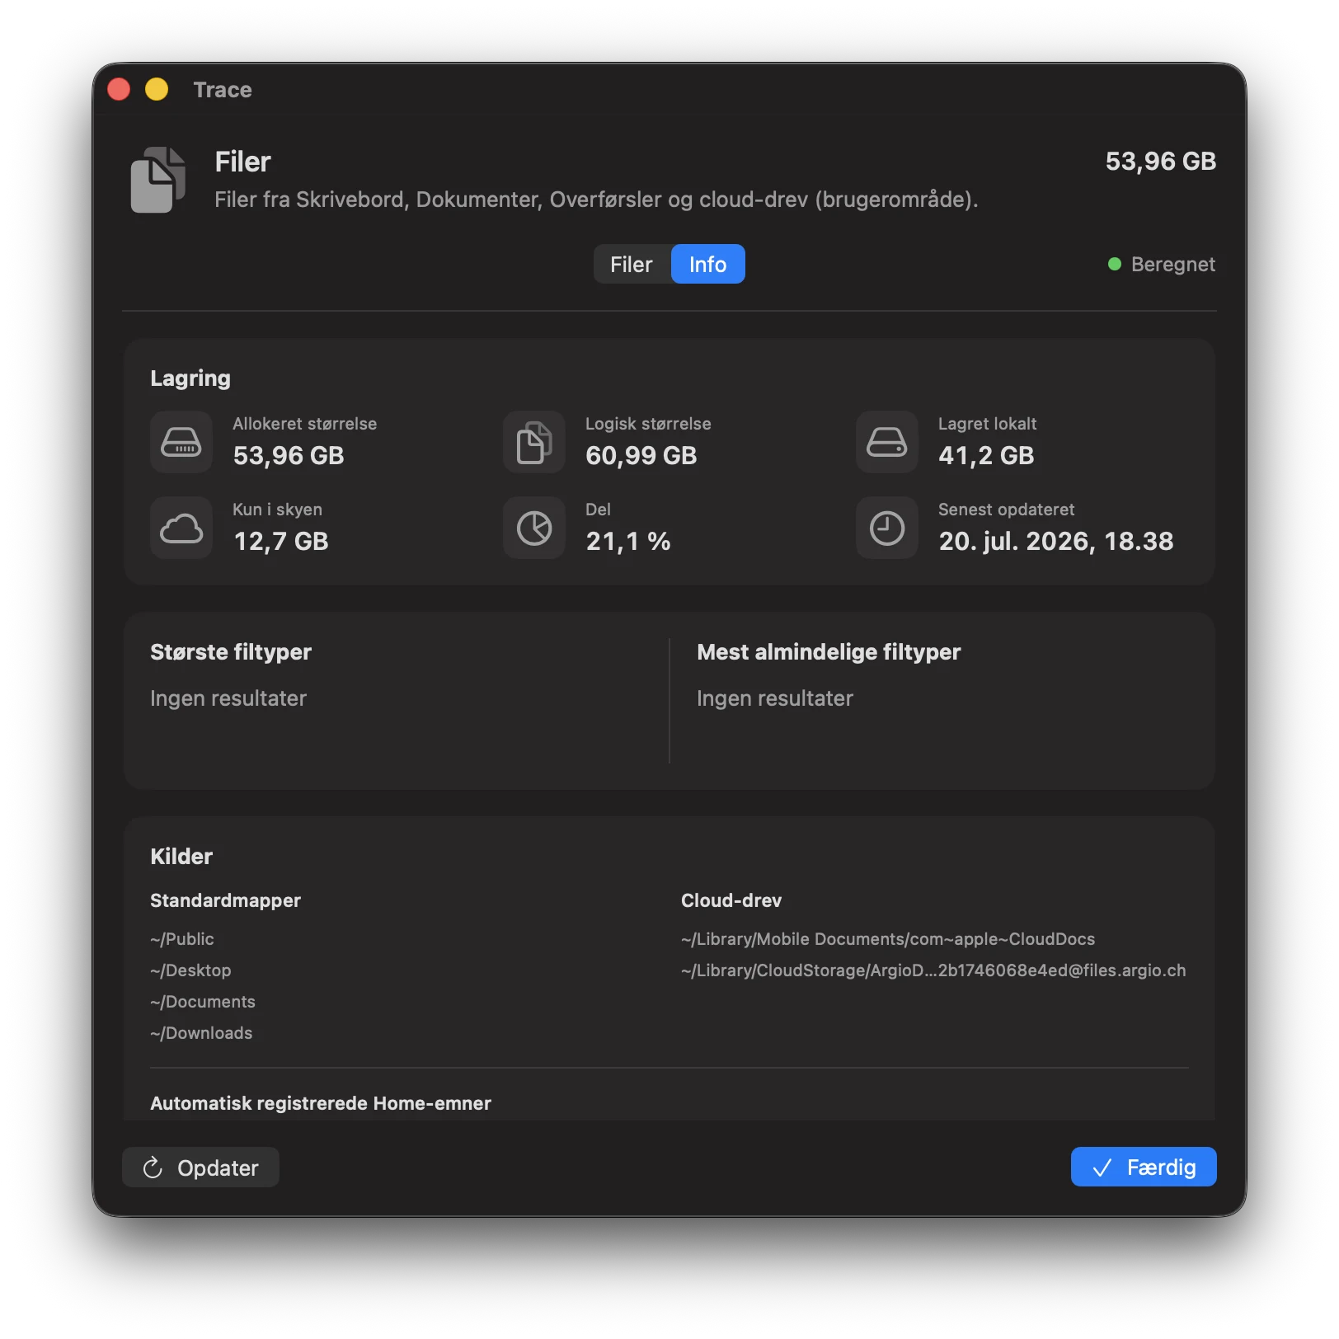The image size is (1339, 1339).
Task: Click the Allokeret størrelse drive icon
Action: 181,442
